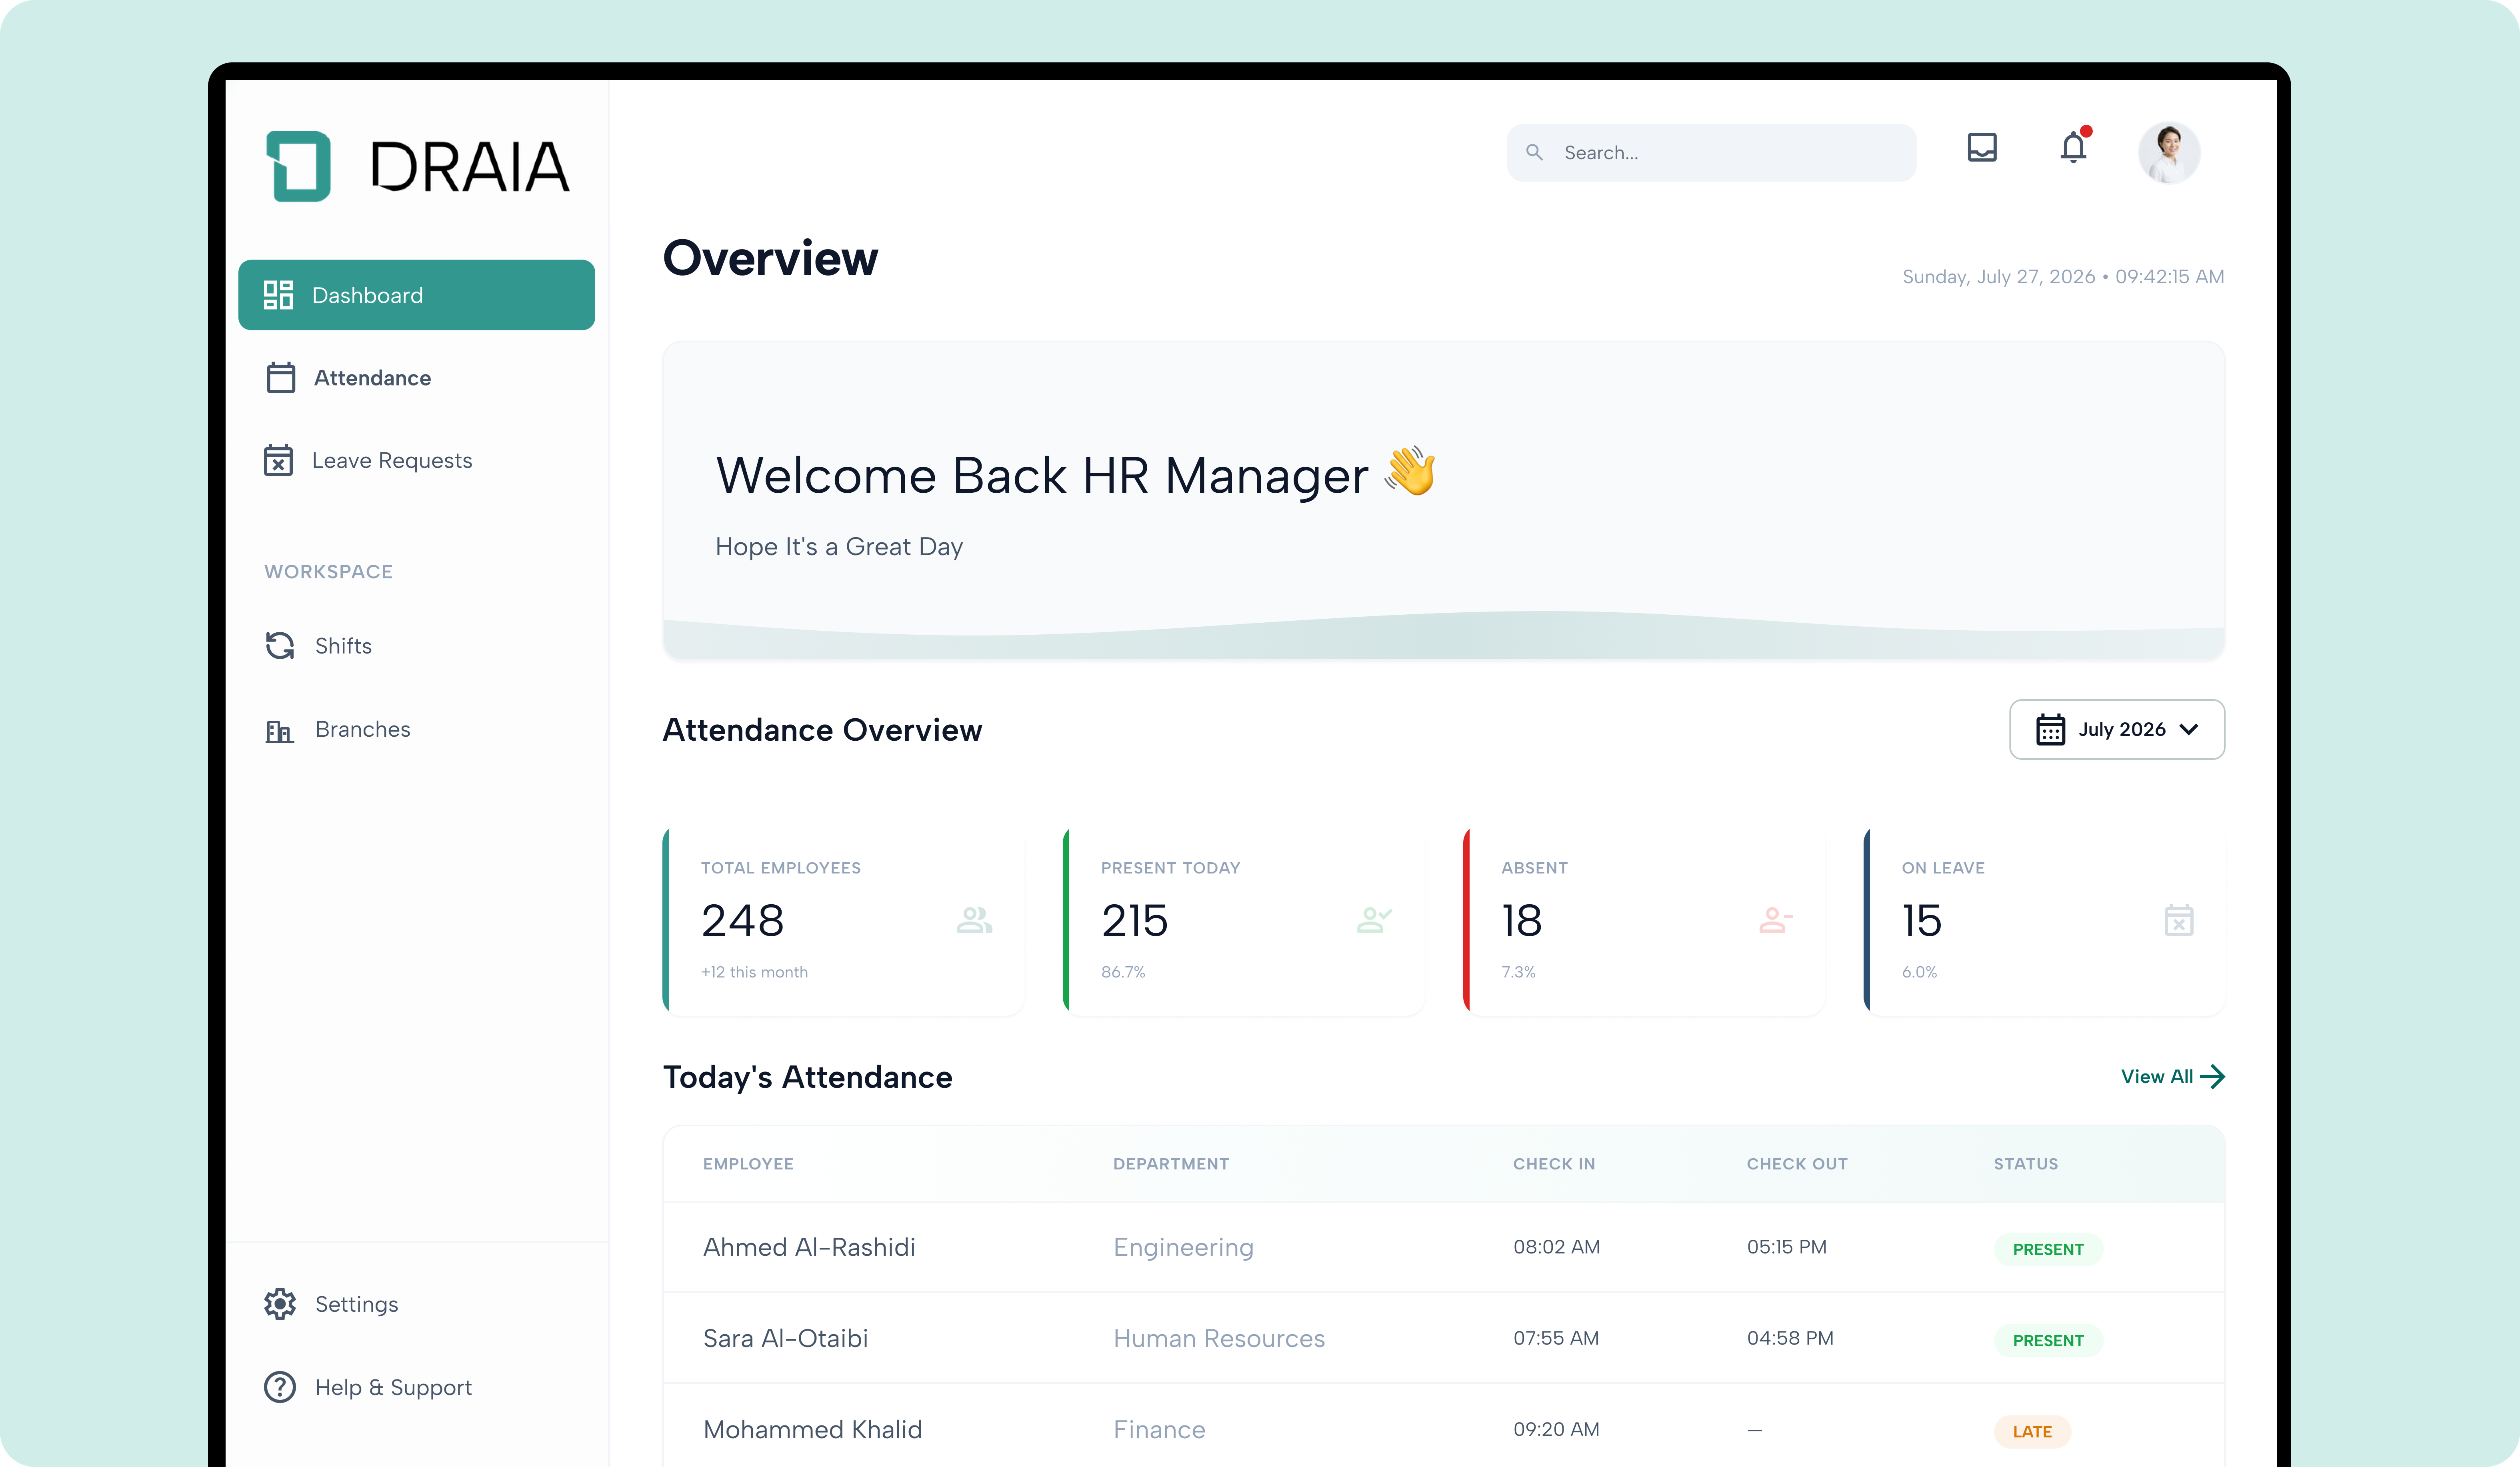Click the Shifts rotate icon
The height and width of the screenshot is (1467, 2520).
[x=280, y=646]
